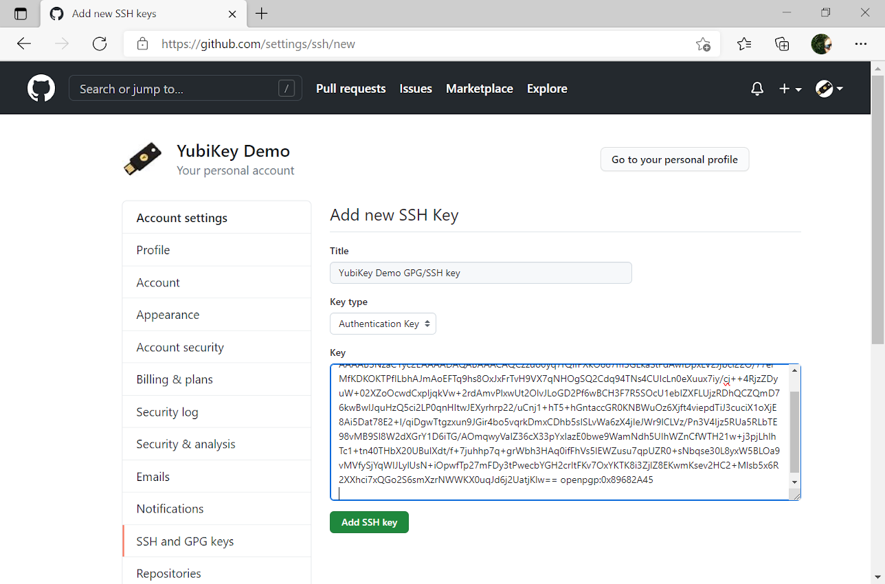Click the GitHub Octocat logo
Screen dimensions: 885x584
click(x=41, y=89)
